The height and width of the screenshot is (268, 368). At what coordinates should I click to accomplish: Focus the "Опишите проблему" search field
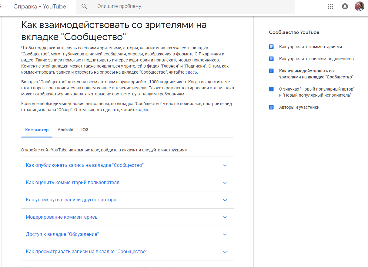click(185, 6)
